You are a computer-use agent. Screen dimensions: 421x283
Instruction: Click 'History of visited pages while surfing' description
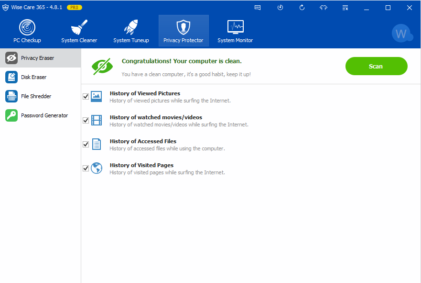(x=167, y=172)
